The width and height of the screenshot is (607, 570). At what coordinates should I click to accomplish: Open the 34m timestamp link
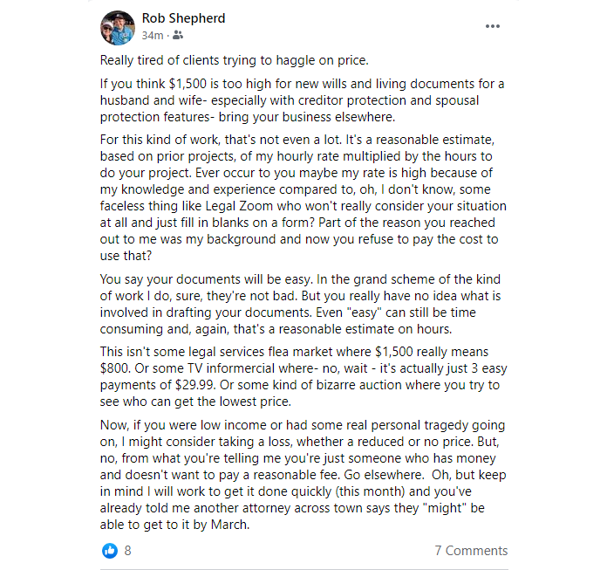click(154, 36)
